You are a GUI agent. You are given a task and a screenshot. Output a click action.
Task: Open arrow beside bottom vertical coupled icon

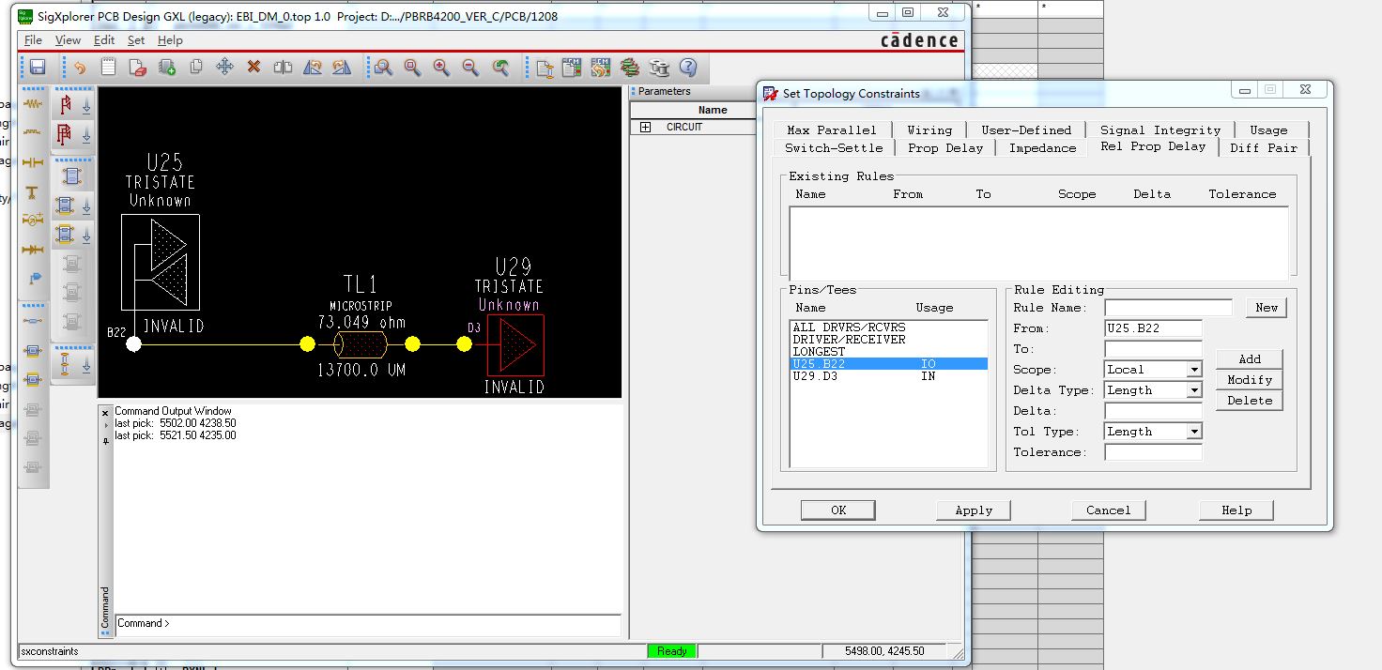86,365
